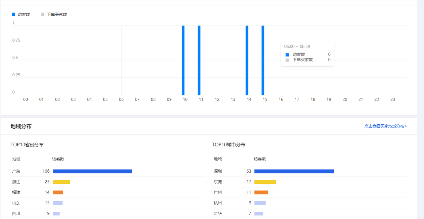This screenshot has height=219, width=424.
Task: Toggle the 下单买家数 series in the chart legend
Action: (54, 14)
